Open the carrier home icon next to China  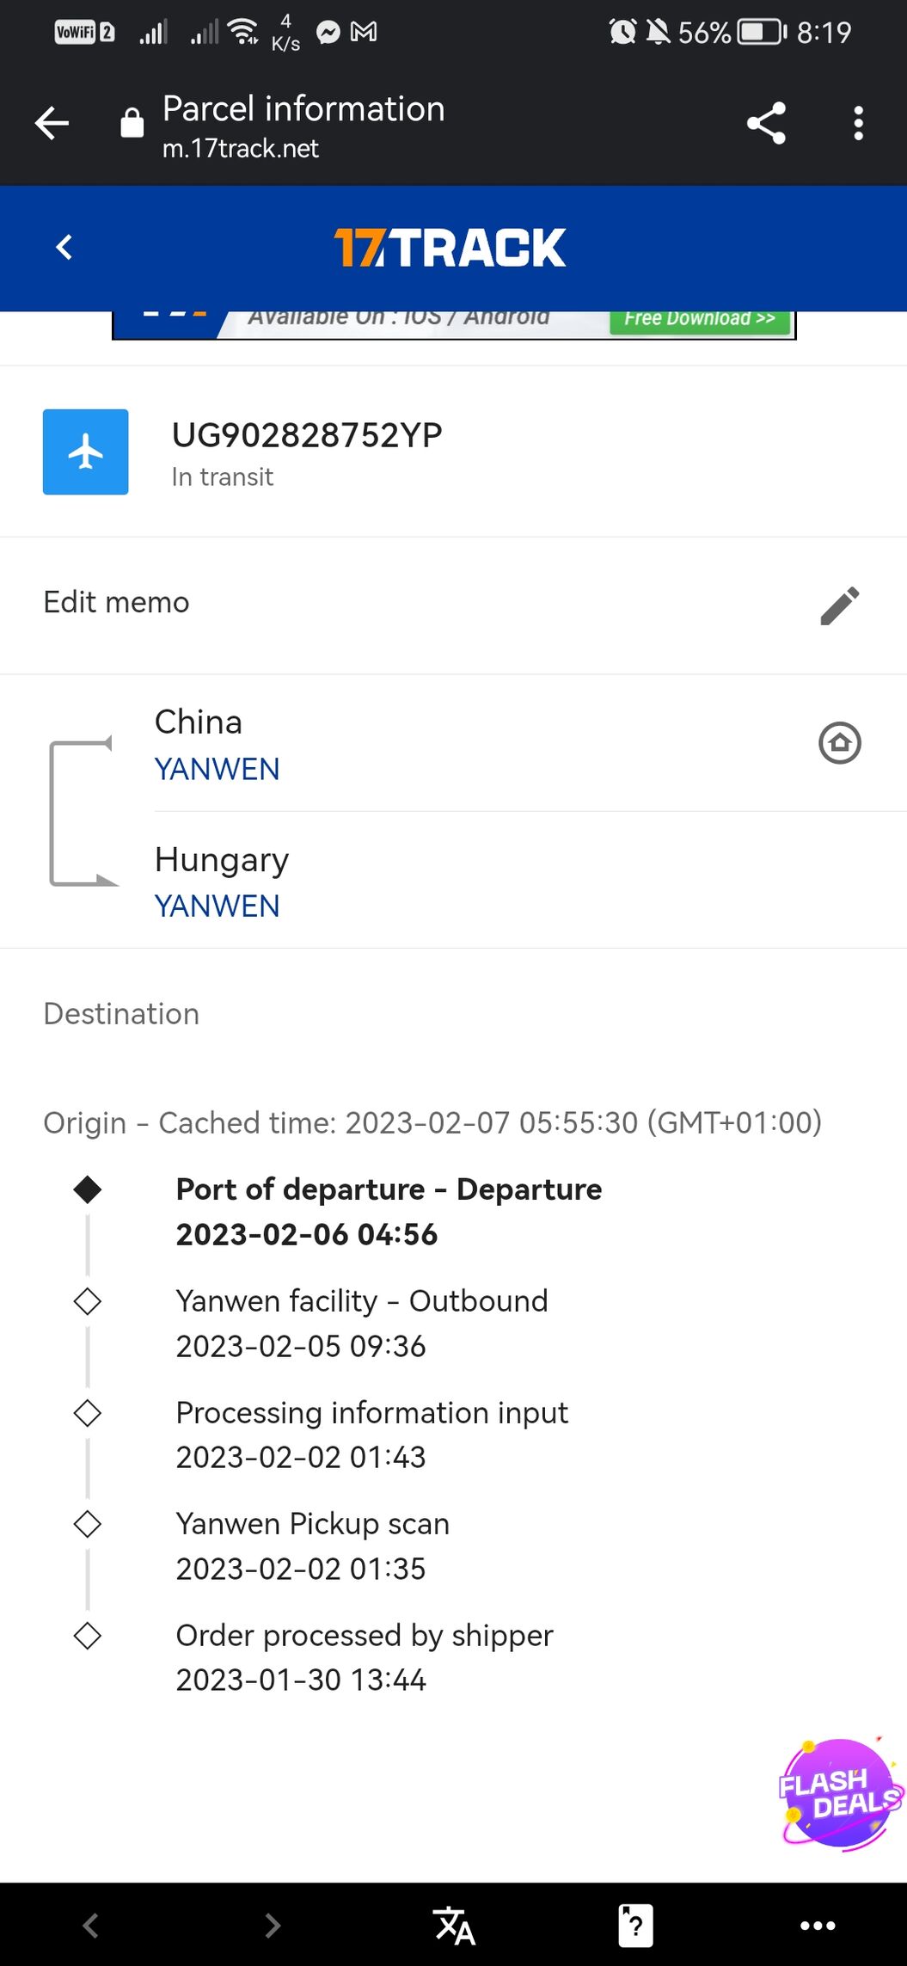(840, 742)
